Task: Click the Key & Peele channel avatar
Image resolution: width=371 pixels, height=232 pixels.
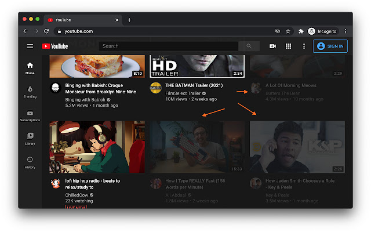Action: click(x=256, y=183)
